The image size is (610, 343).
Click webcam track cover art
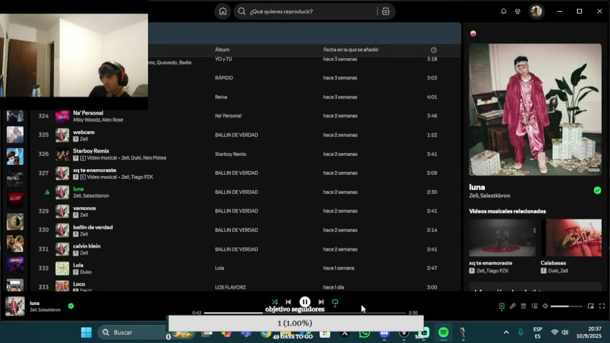click(x=62, y=135)
